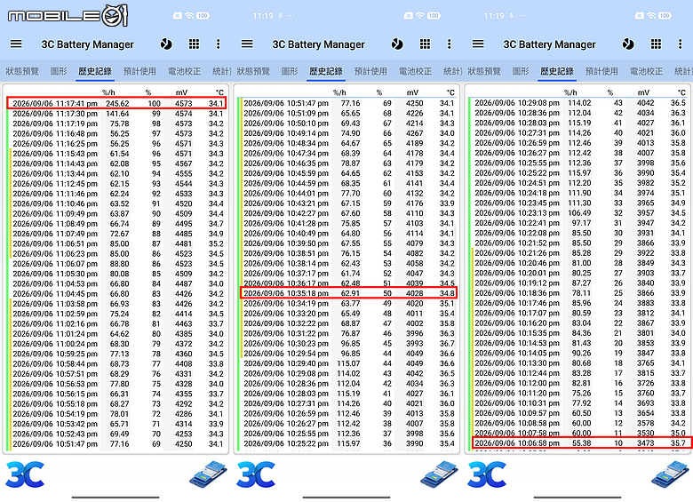Open hamburger menu in second screenshot
The width and height of the screenshot is (693, 502).
coord(247,44)
